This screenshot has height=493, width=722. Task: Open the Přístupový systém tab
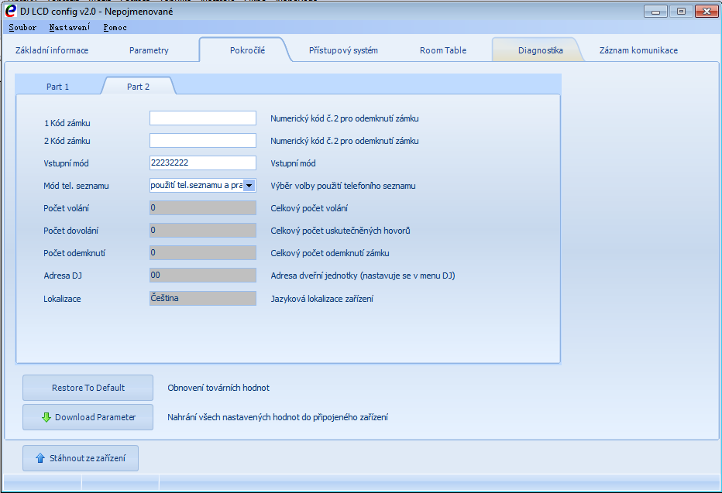(343, 50)
